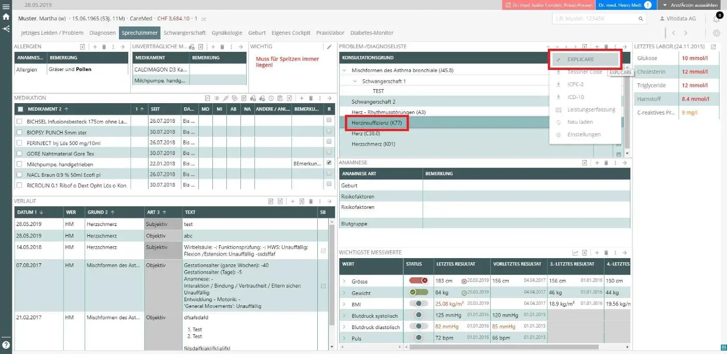727x354 pixels.
Task: Toggle the Grösse status switch
Action: coord(419,280)
